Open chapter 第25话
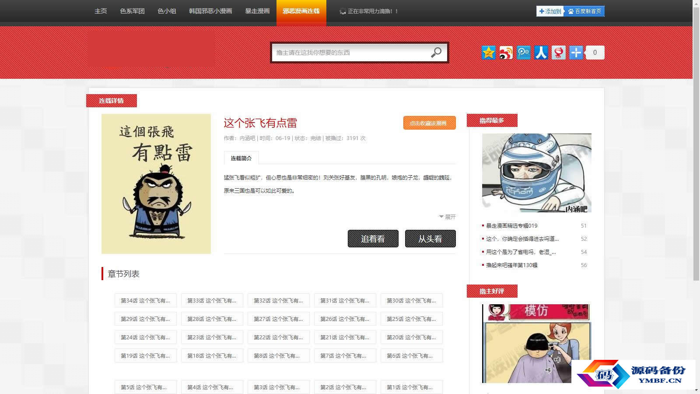 tap(412, 319)
